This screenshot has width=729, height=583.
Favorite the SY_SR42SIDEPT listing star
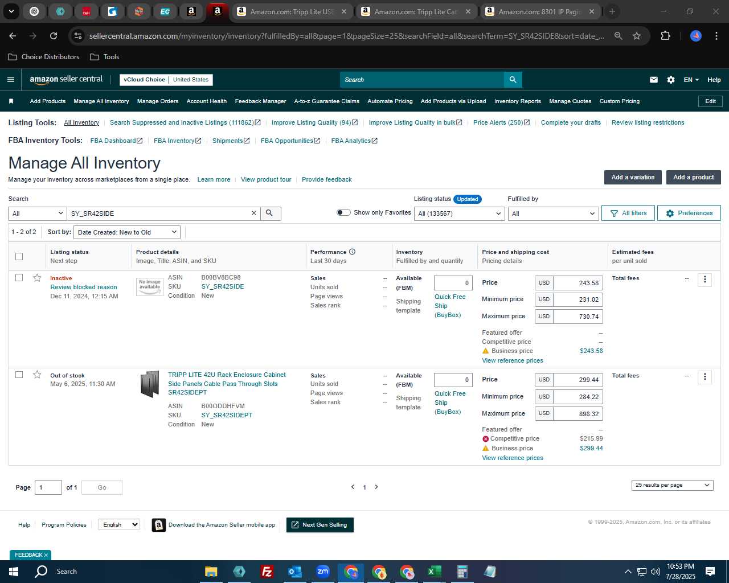coord(37,375)
